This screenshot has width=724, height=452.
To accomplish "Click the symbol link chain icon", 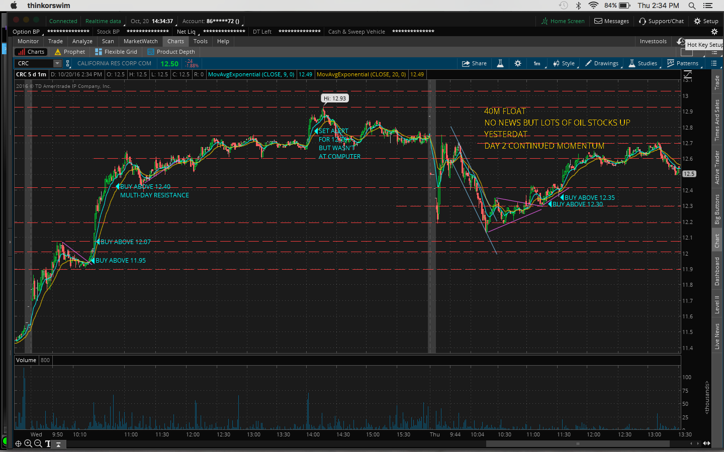I will tap(68, 63).
